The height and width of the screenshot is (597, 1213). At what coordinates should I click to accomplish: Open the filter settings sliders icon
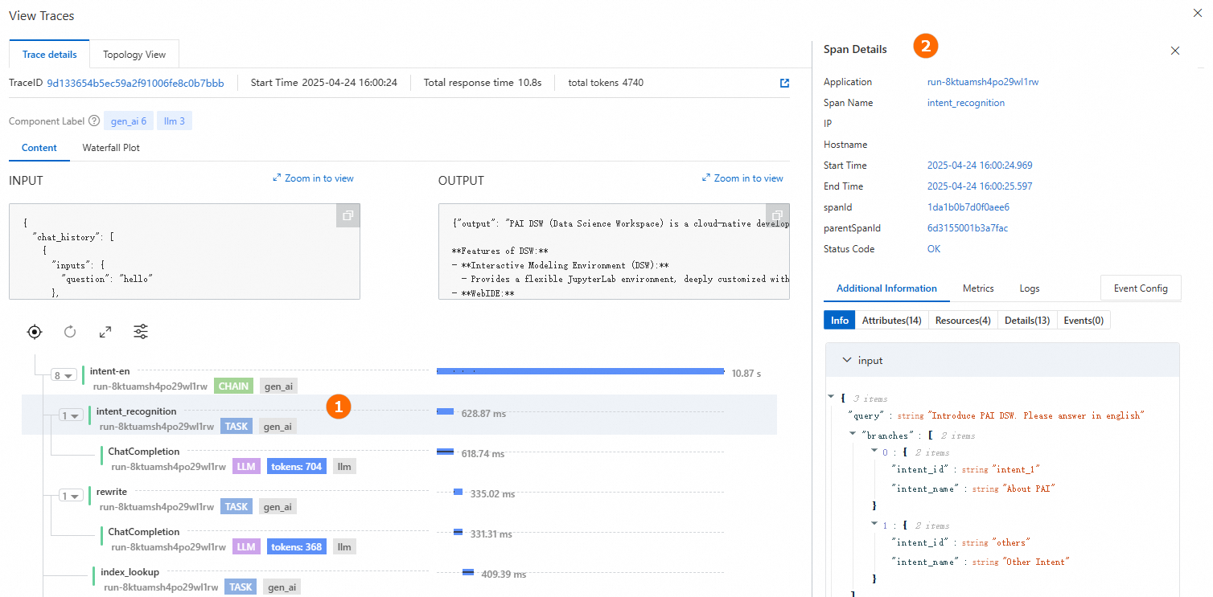click(141, 331)
